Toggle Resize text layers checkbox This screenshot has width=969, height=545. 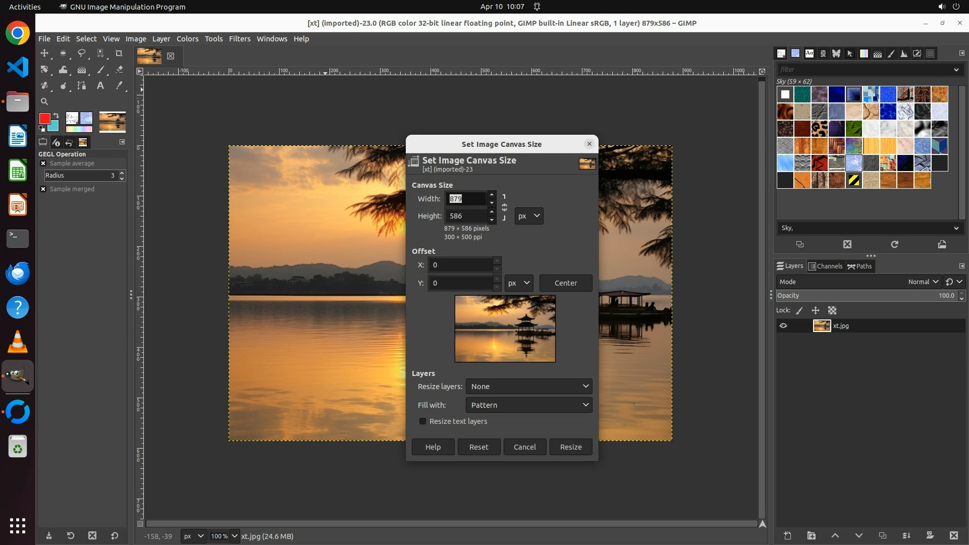tap(423, 421)
